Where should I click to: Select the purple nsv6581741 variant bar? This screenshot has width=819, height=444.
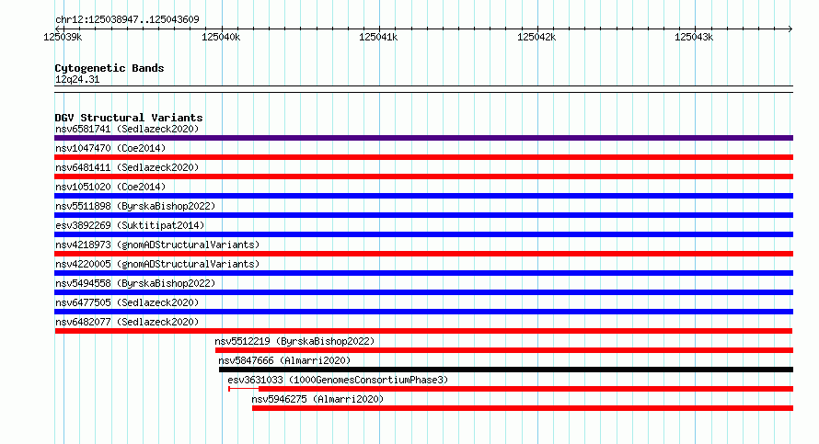pyautogui.click(x=423, y=138)
